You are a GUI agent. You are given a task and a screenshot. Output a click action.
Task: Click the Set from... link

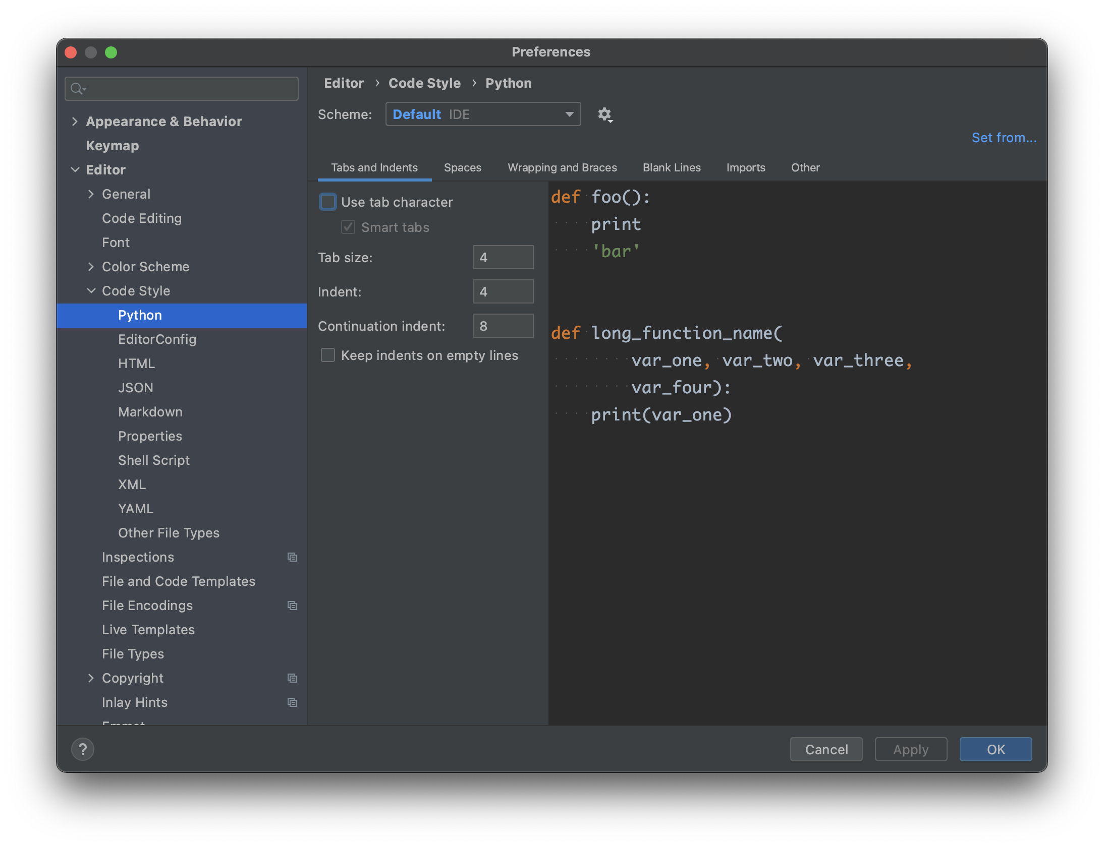point(1004,137)
